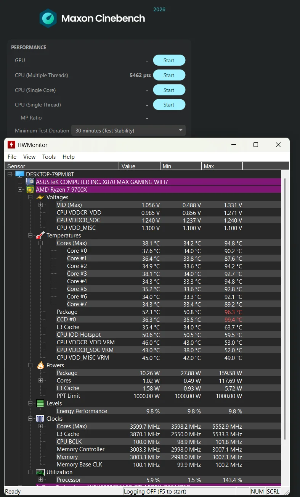Start the CPU (Single Thread) test
The image size is (300, 497).
tap(169, 105)
